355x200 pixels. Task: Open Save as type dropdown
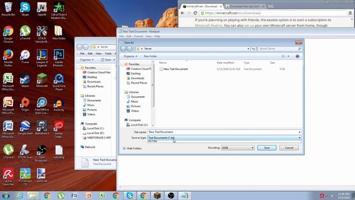pyautogui.click(x=224, y=138)
